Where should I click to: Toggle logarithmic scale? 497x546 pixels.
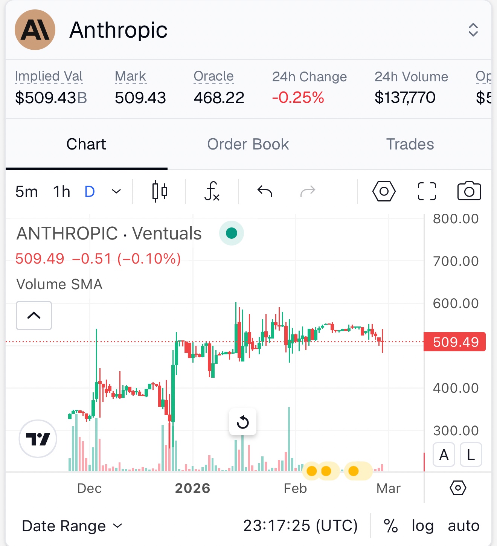coord(422,526)
